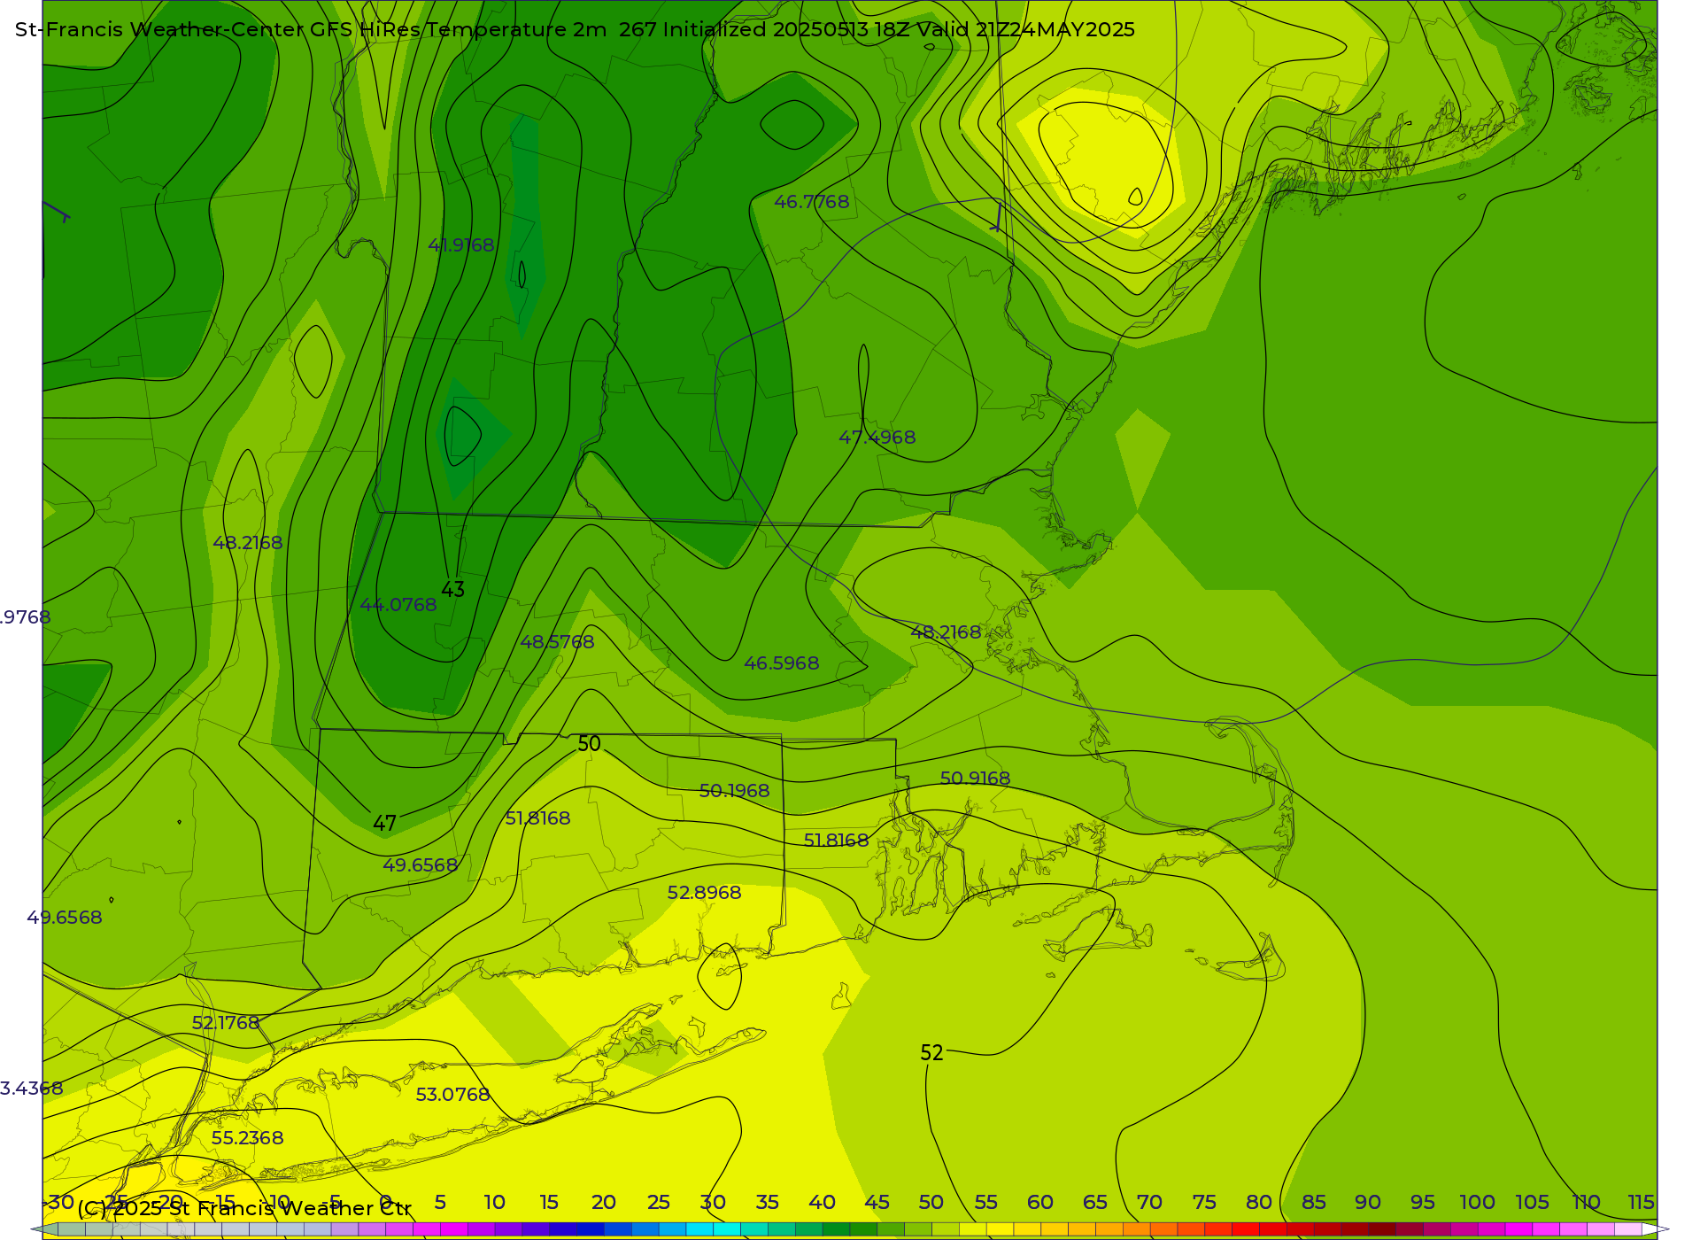Select the 50.9168 temperature value
1700x1240 pixels.
point(975,779)
